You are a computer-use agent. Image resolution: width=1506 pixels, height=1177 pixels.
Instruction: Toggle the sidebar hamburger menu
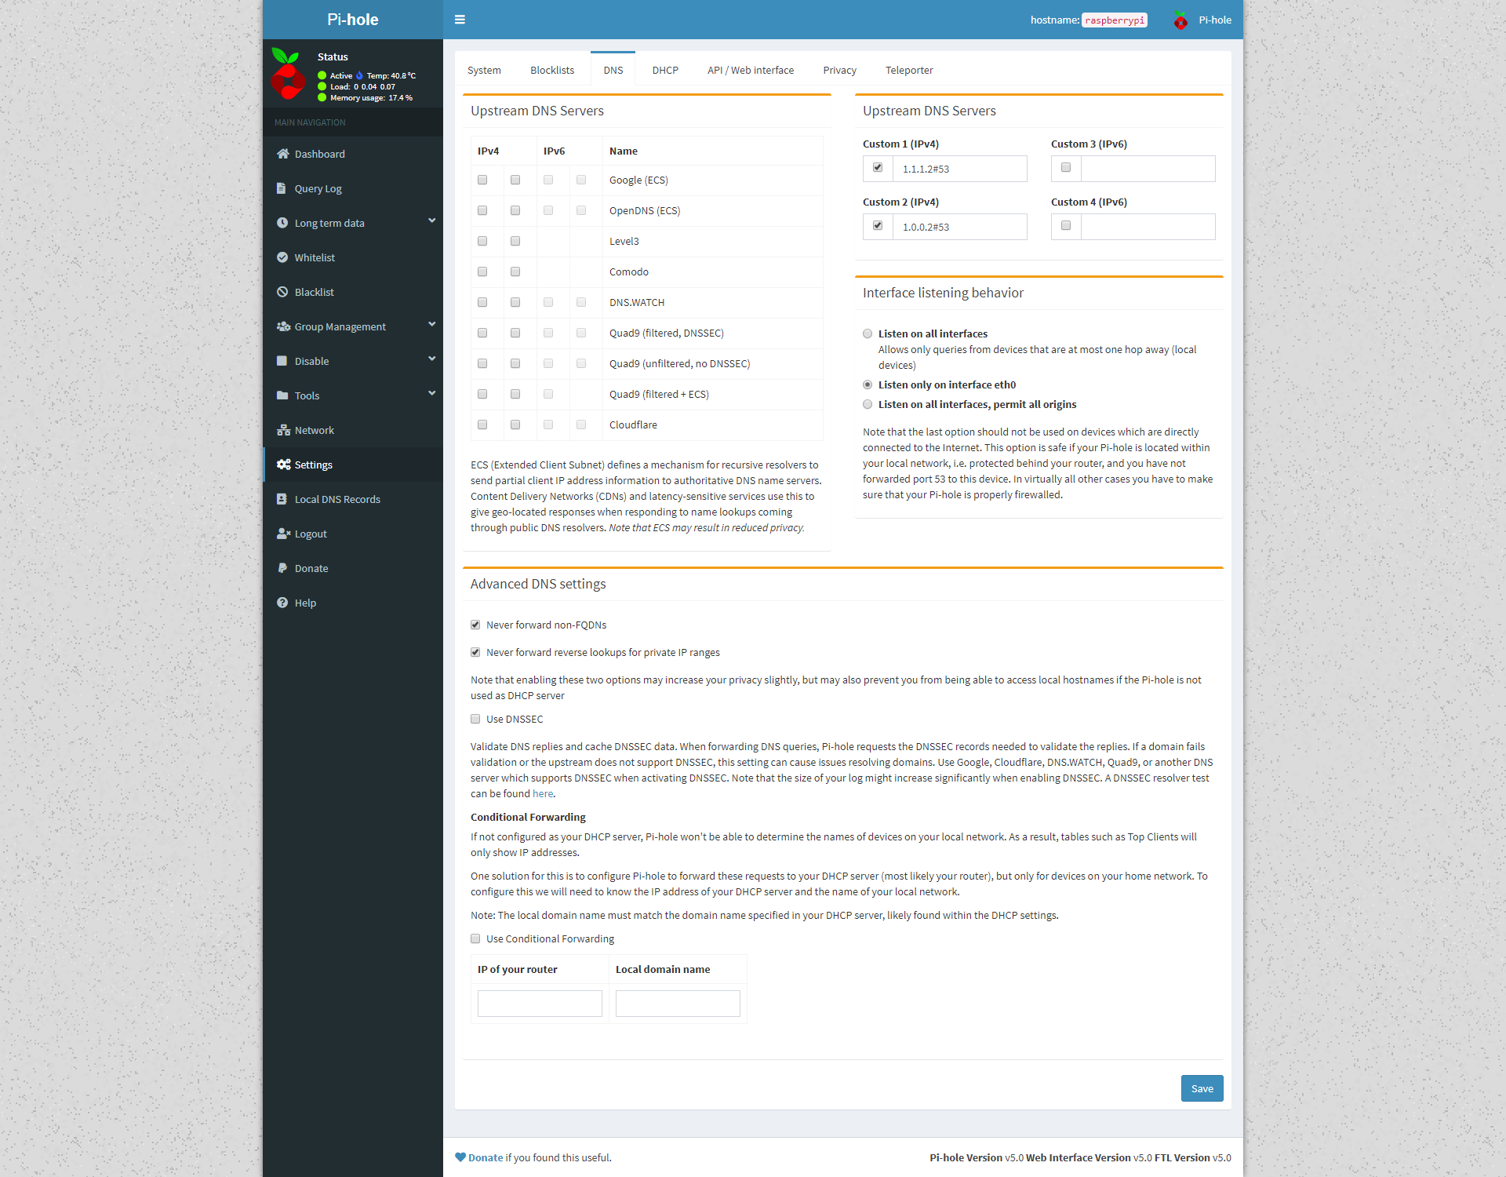coord(460,20)
